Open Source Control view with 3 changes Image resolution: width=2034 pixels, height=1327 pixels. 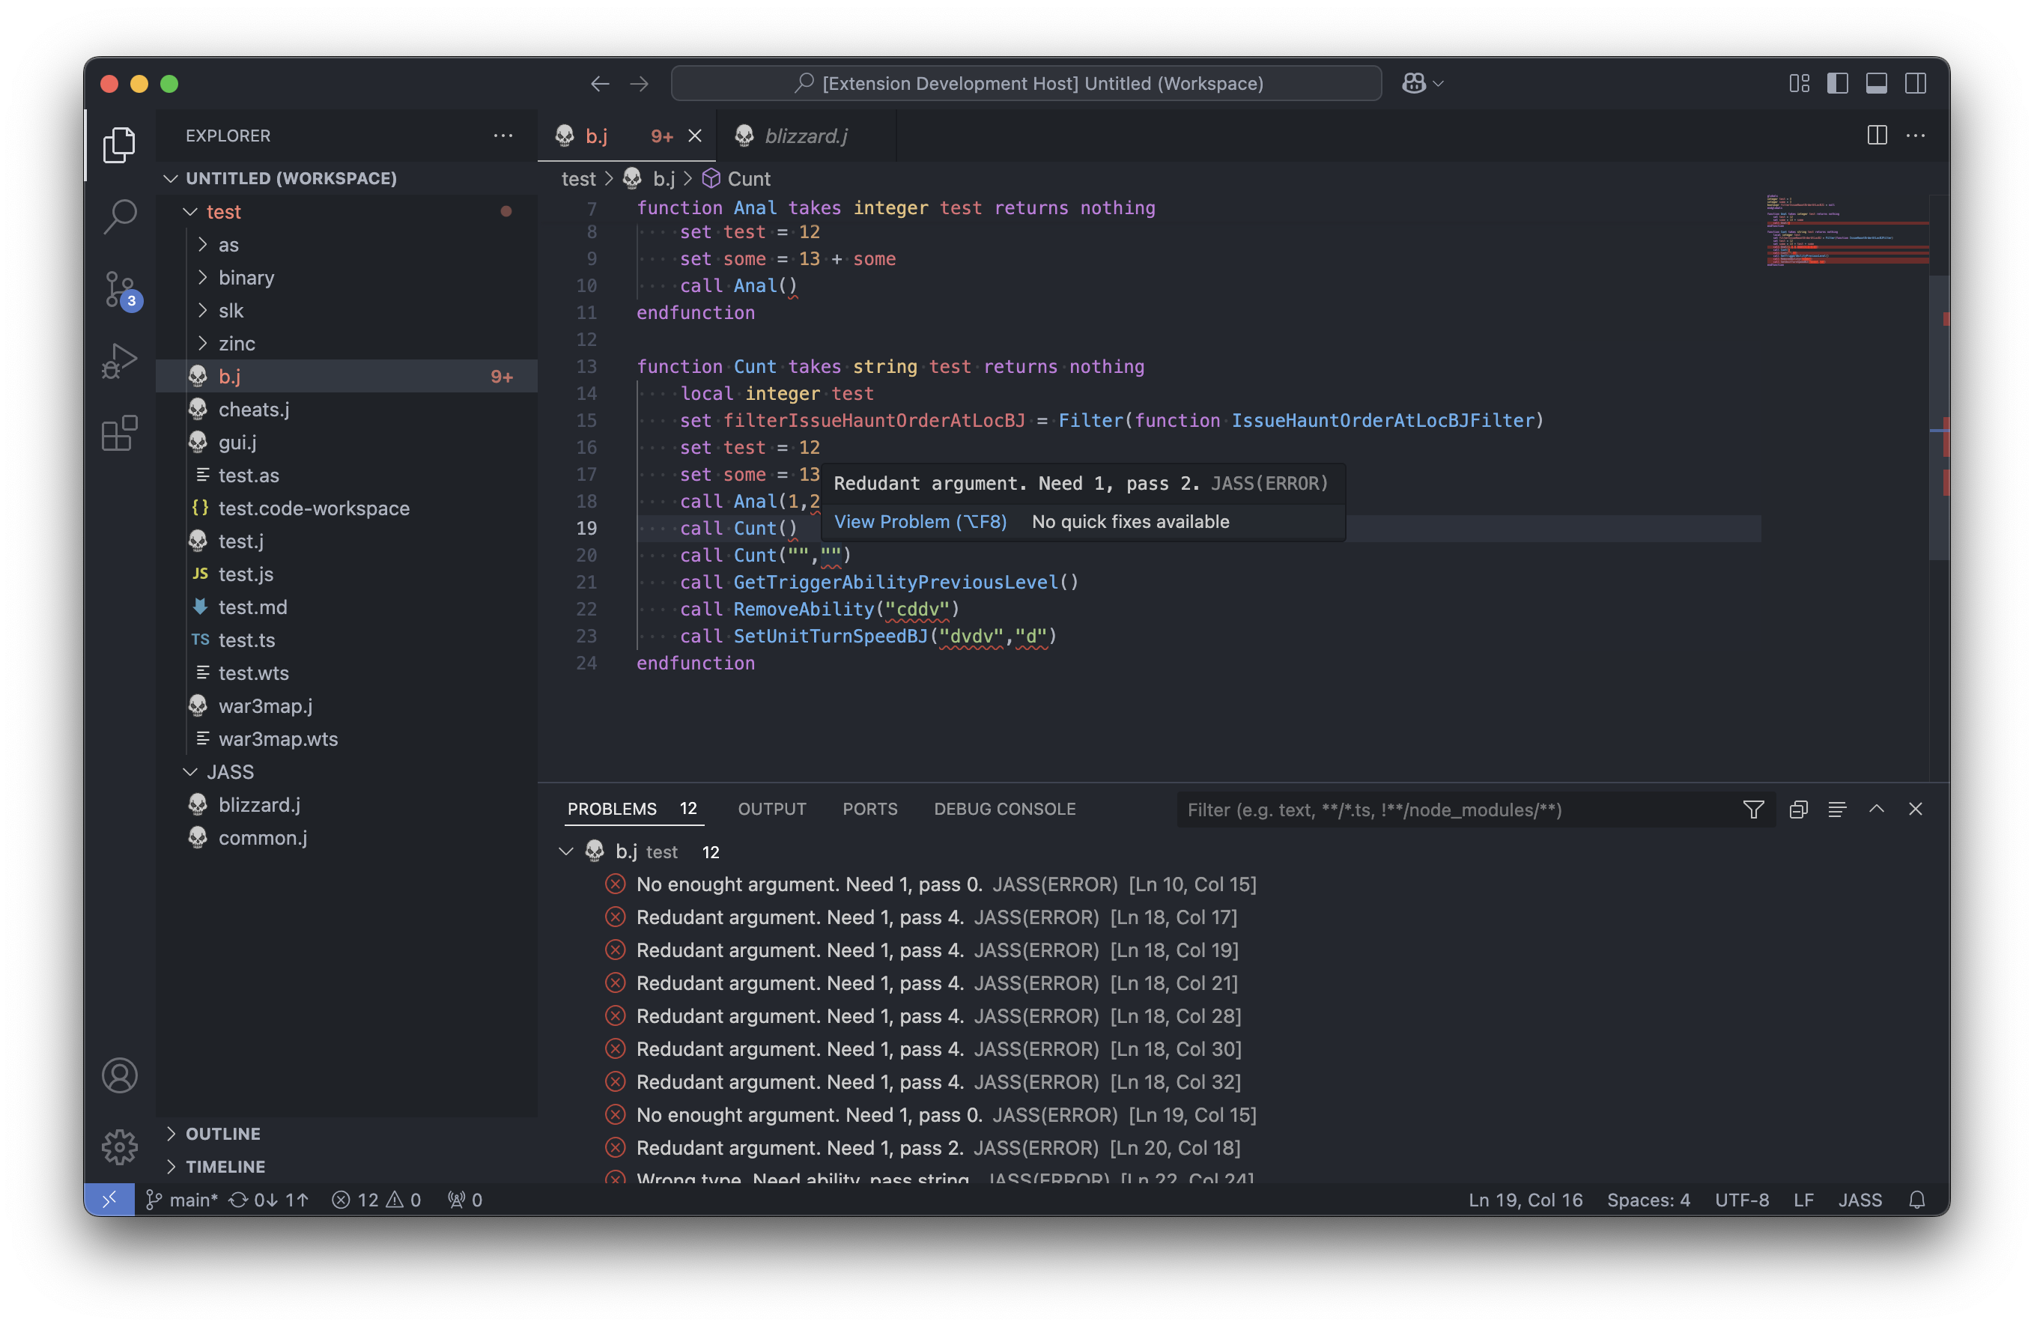(x=120, y=289)
